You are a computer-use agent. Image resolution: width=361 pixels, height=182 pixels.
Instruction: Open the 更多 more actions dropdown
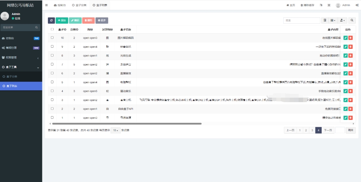(x=102, y=20)
